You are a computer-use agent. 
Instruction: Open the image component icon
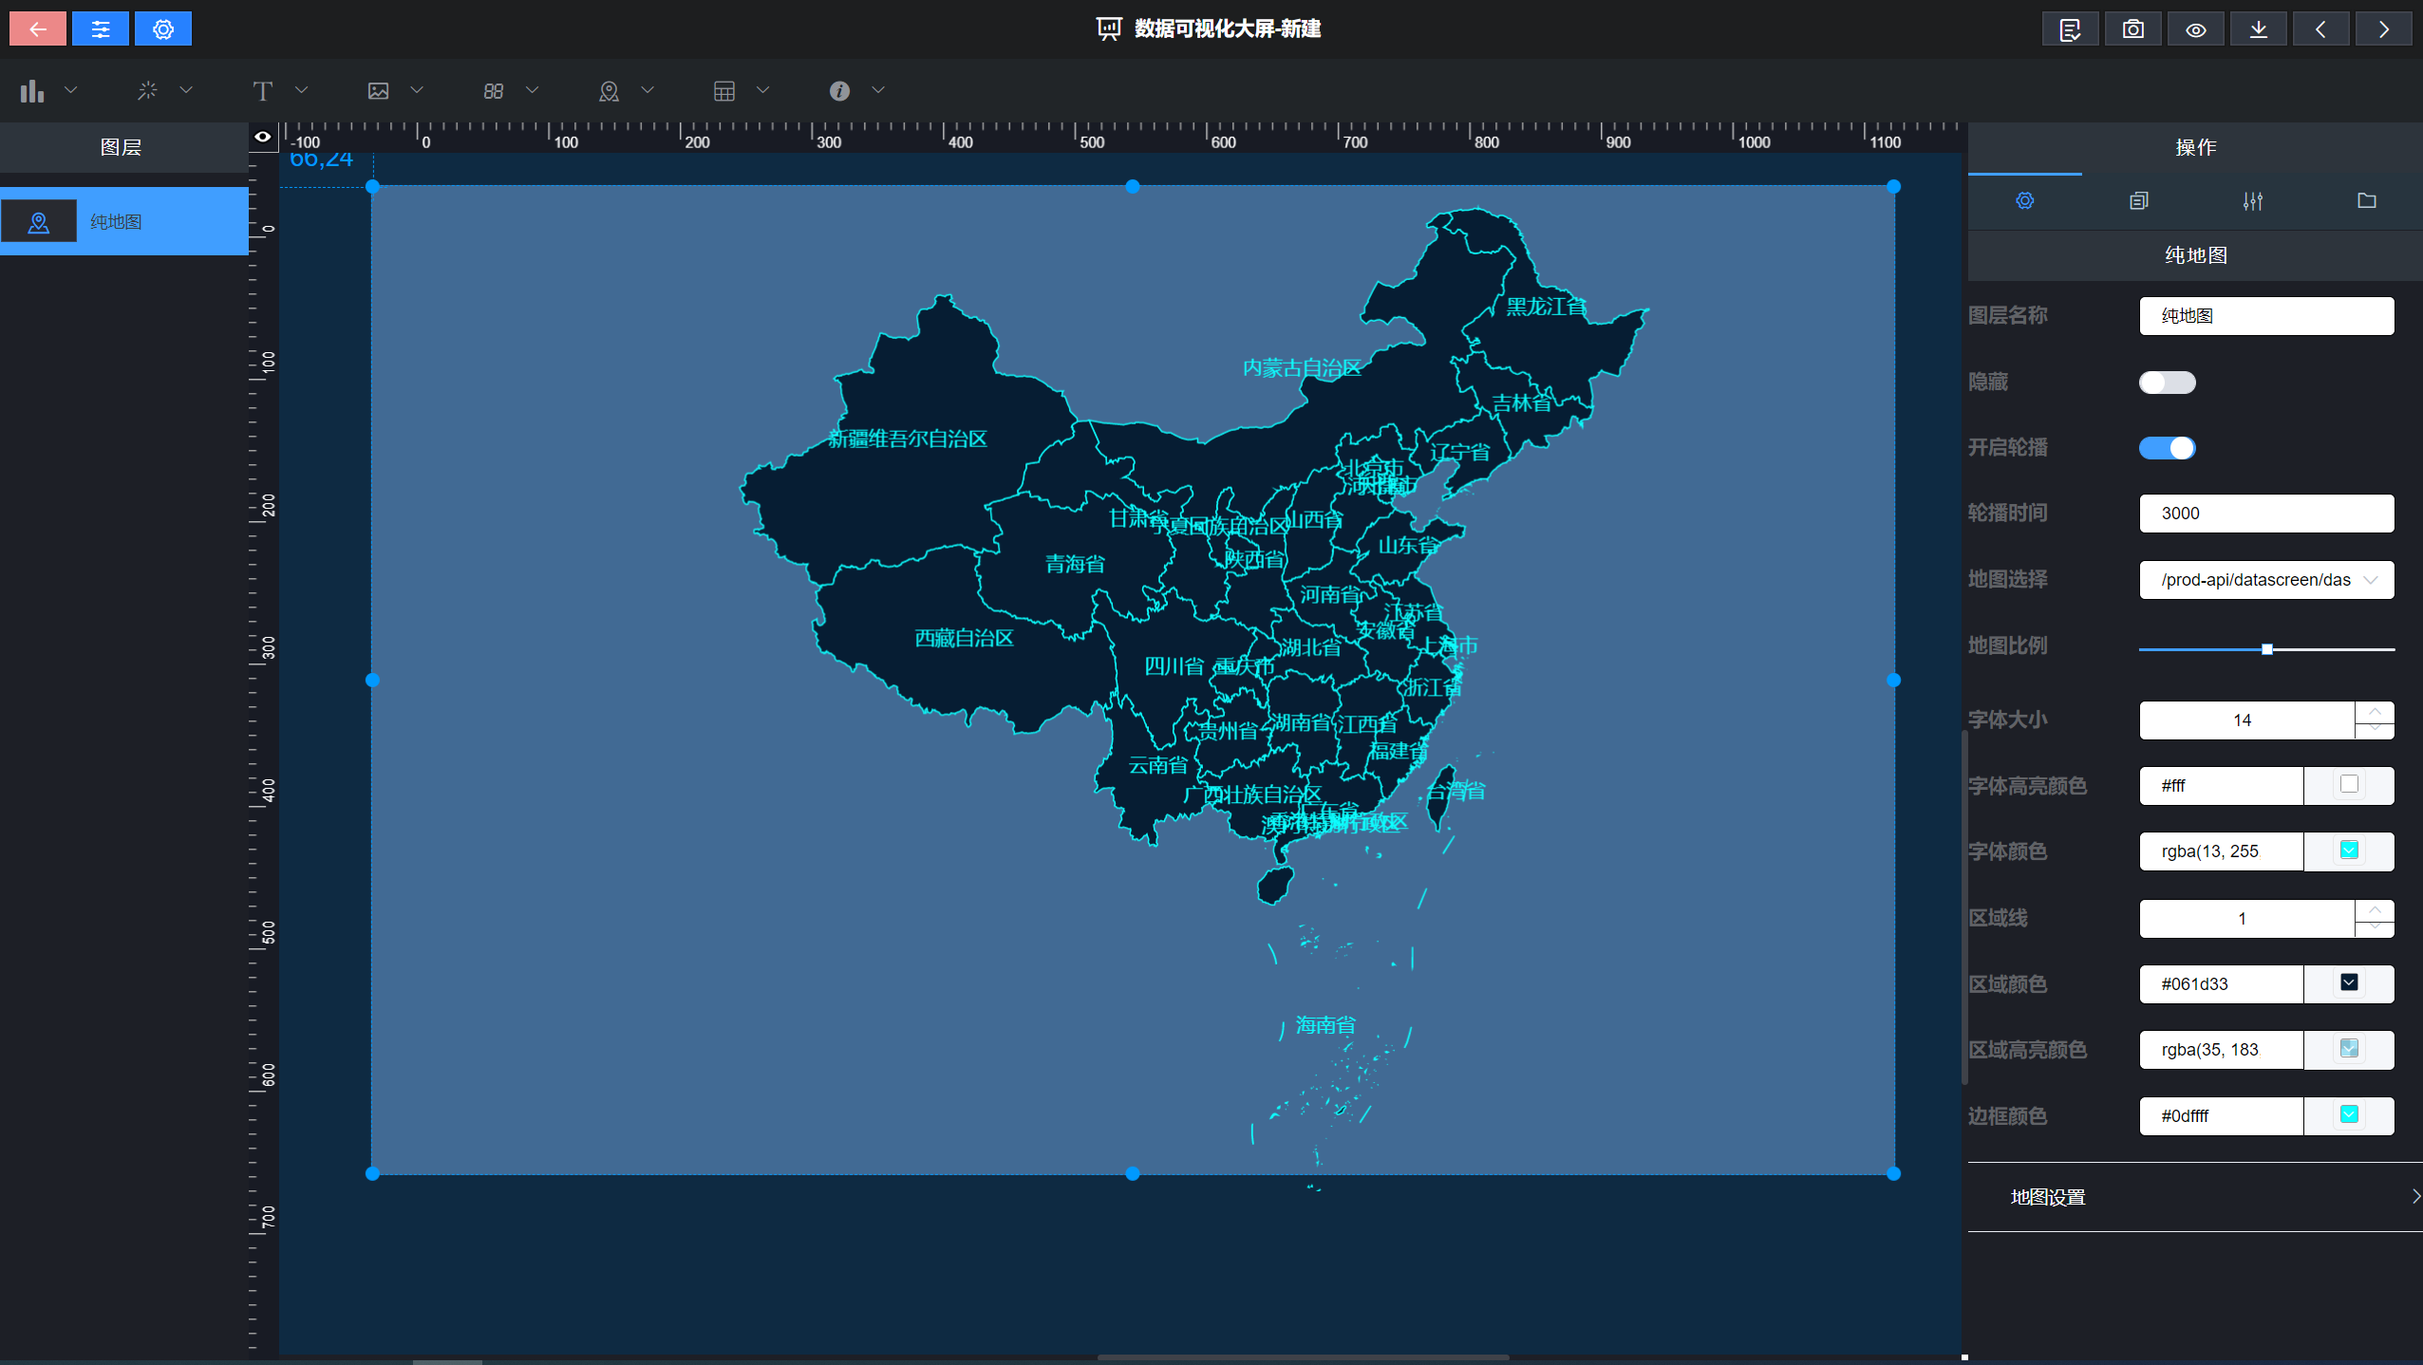point(378,91)
